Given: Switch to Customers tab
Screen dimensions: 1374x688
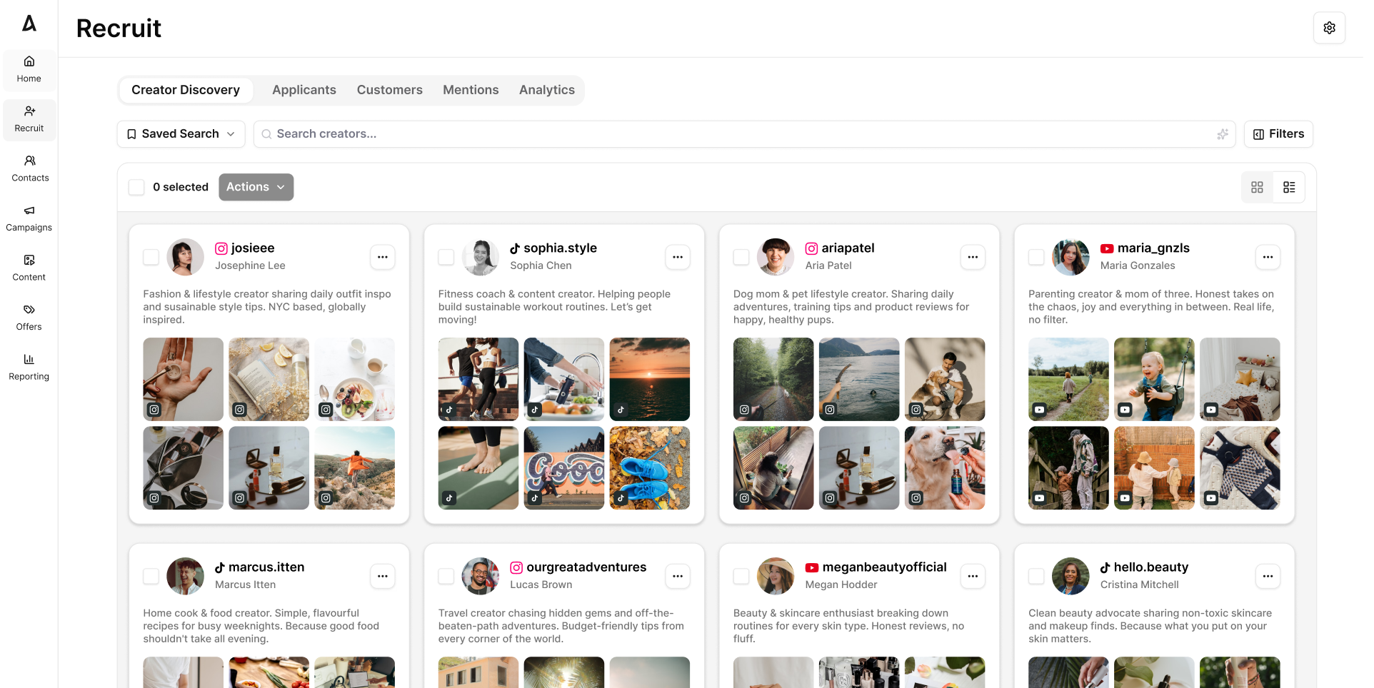Looking at the screenshot, I should click(390, 91).
